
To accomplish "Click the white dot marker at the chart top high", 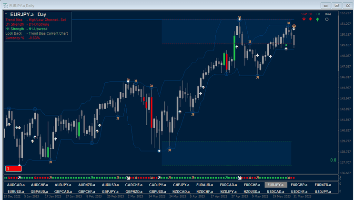I will click(x=240, y=20).
